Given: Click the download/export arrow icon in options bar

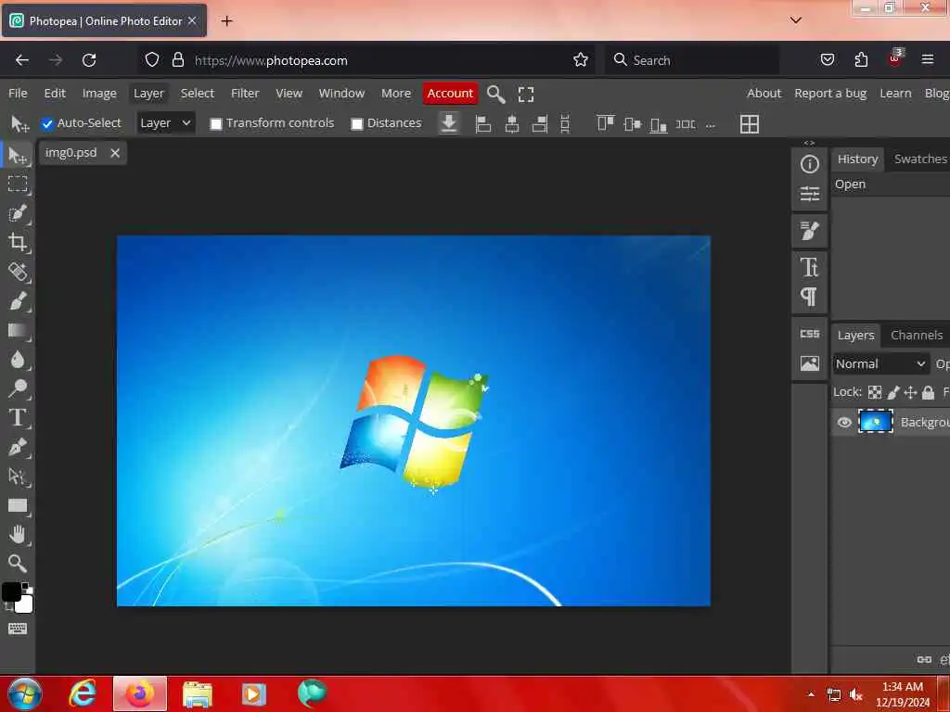Looking at the screenshot, I should point(449,123).
